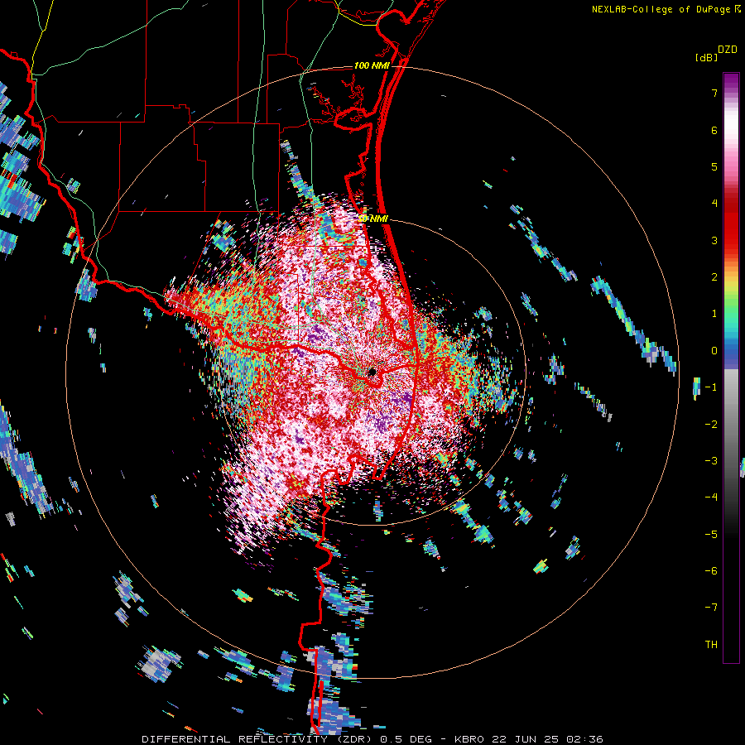Select the -7 tick label on the scale
The height and width of the screenshot is (745, 745).
coord(711,608)
